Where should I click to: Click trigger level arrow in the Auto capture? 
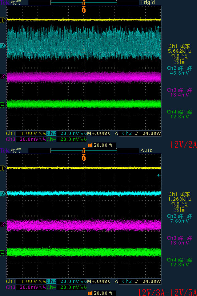[x=159, y=175]
